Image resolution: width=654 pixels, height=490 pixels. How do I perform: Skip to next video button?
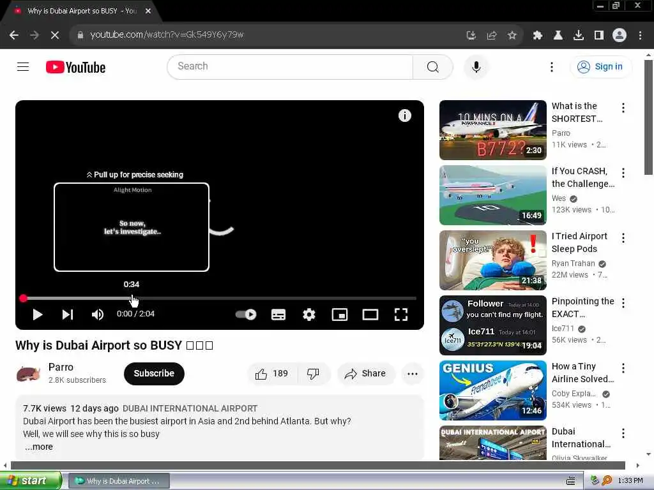coord(68,315)
